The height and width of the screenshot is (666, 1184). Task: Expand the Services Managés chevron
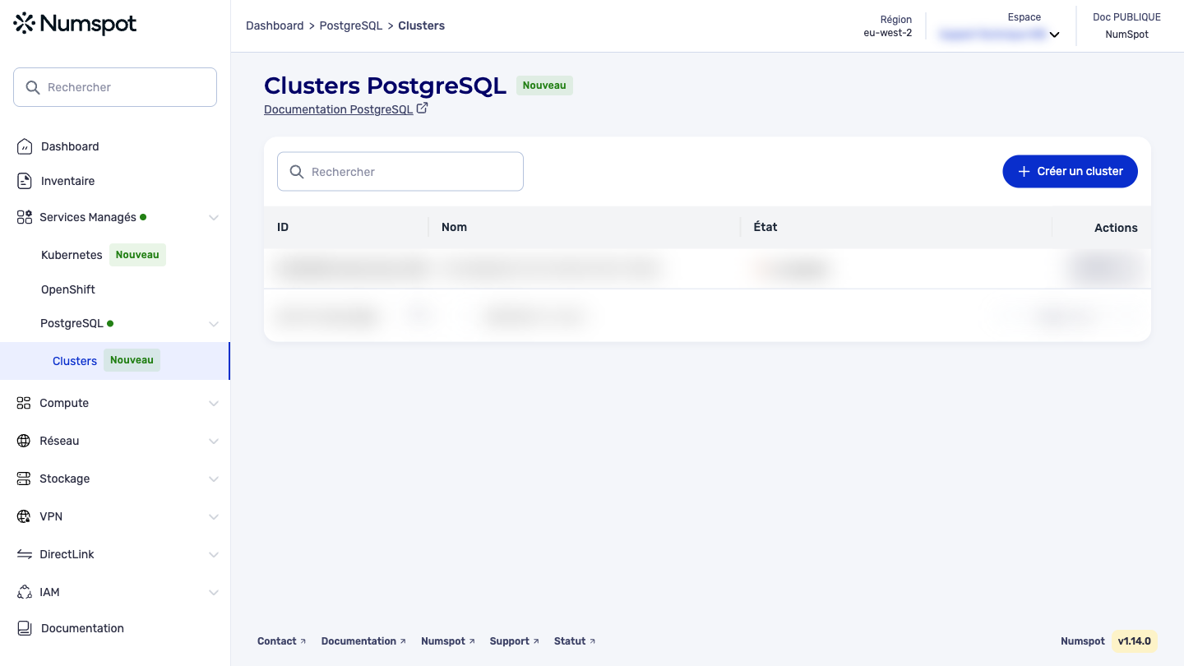tap(214, 218)
